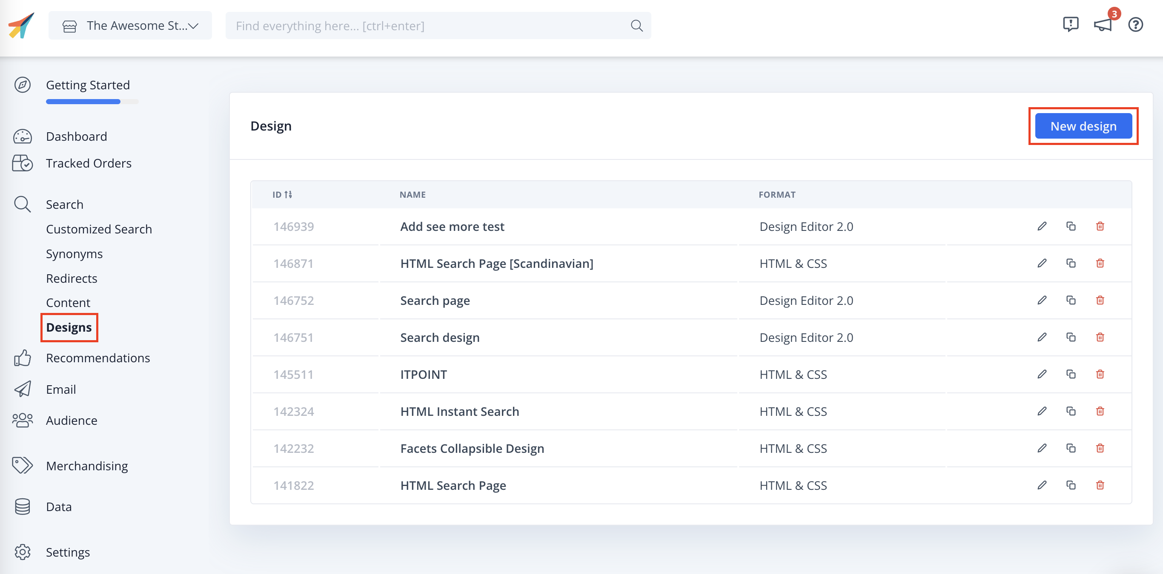Edit the ITPOINT design with the pencil icon
Screen dimensions: 1163x574
coord(1042,374)
